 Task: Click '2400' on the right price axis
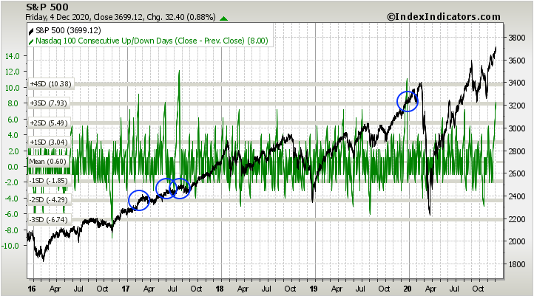tap(517, 196)
